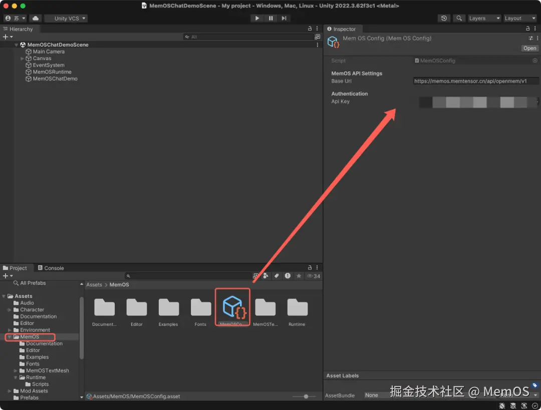Select Main Camera in the Hierarchy

tap(48, 52)
